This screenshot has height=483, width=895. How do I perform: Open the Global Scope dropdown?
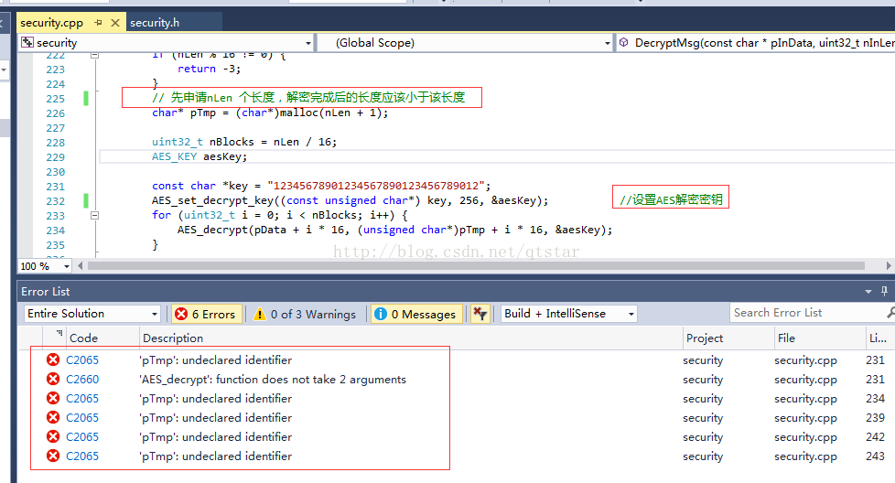pos(607,43)
